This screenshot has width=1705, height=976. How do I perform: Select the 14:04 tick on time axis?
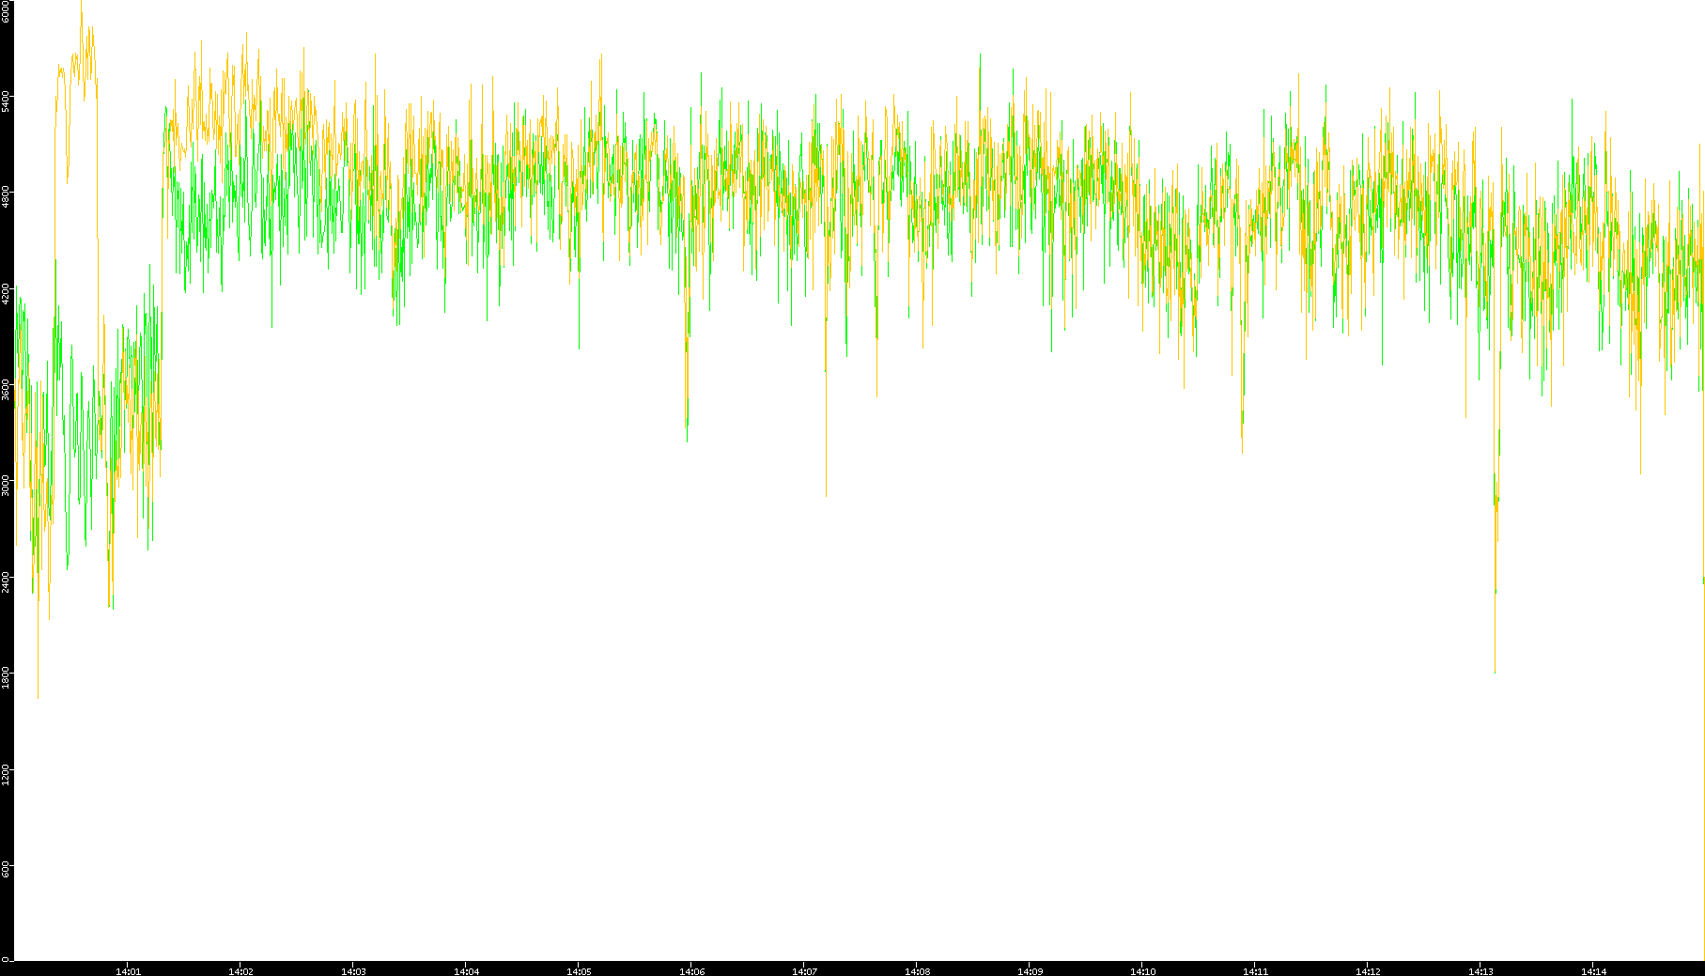pos(466,971)
